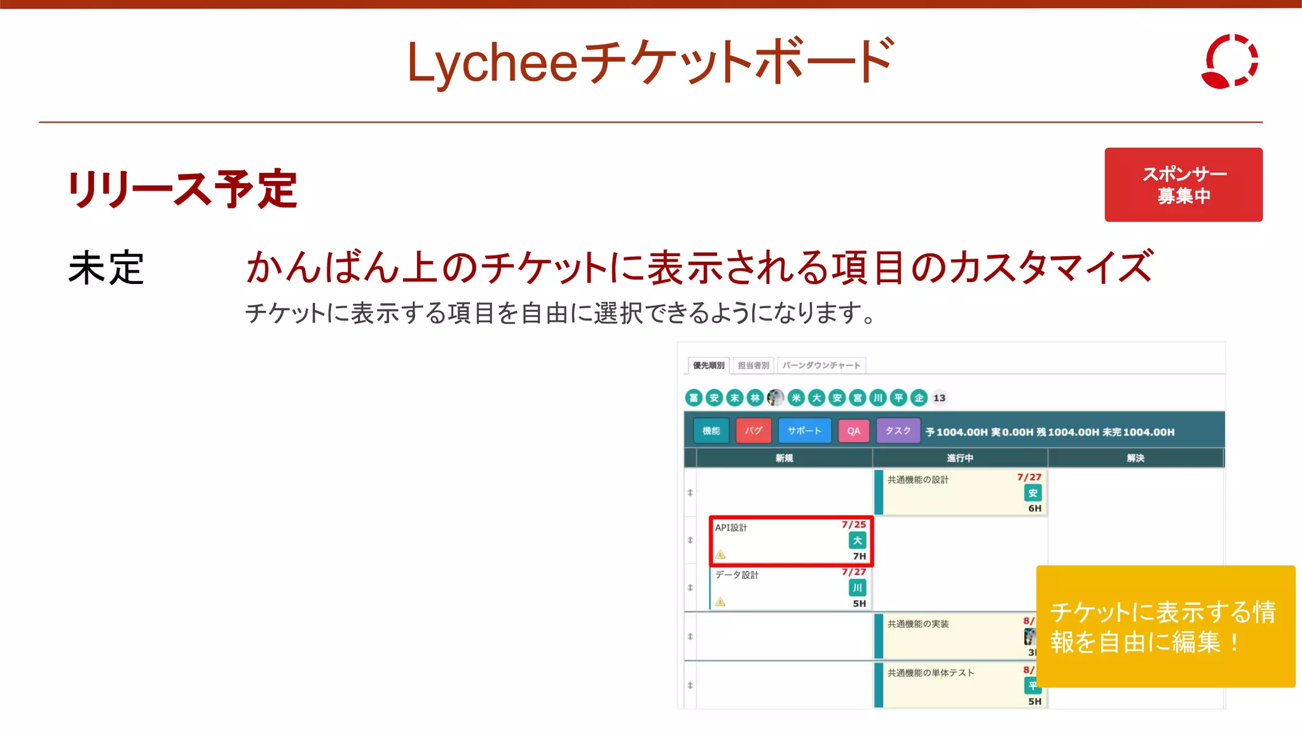Screen dimensions: 1302x732
Task: Click the 安 avatar between 大 and 宮
Action: (x=837, y=398)
